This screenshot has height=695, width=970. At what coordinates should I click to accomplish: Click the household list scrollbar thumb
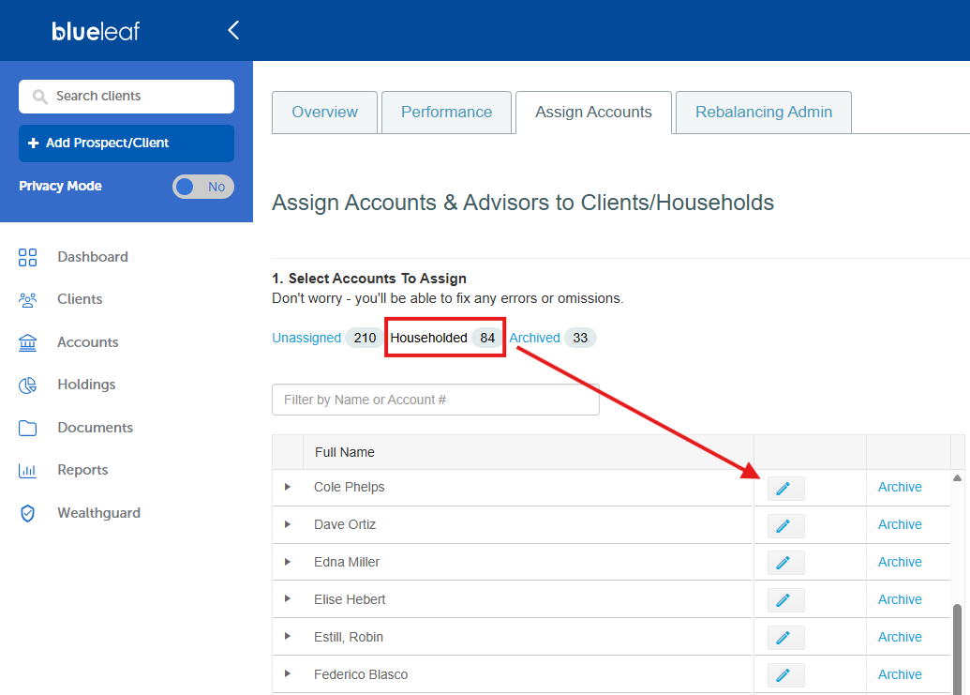point(958,649)
